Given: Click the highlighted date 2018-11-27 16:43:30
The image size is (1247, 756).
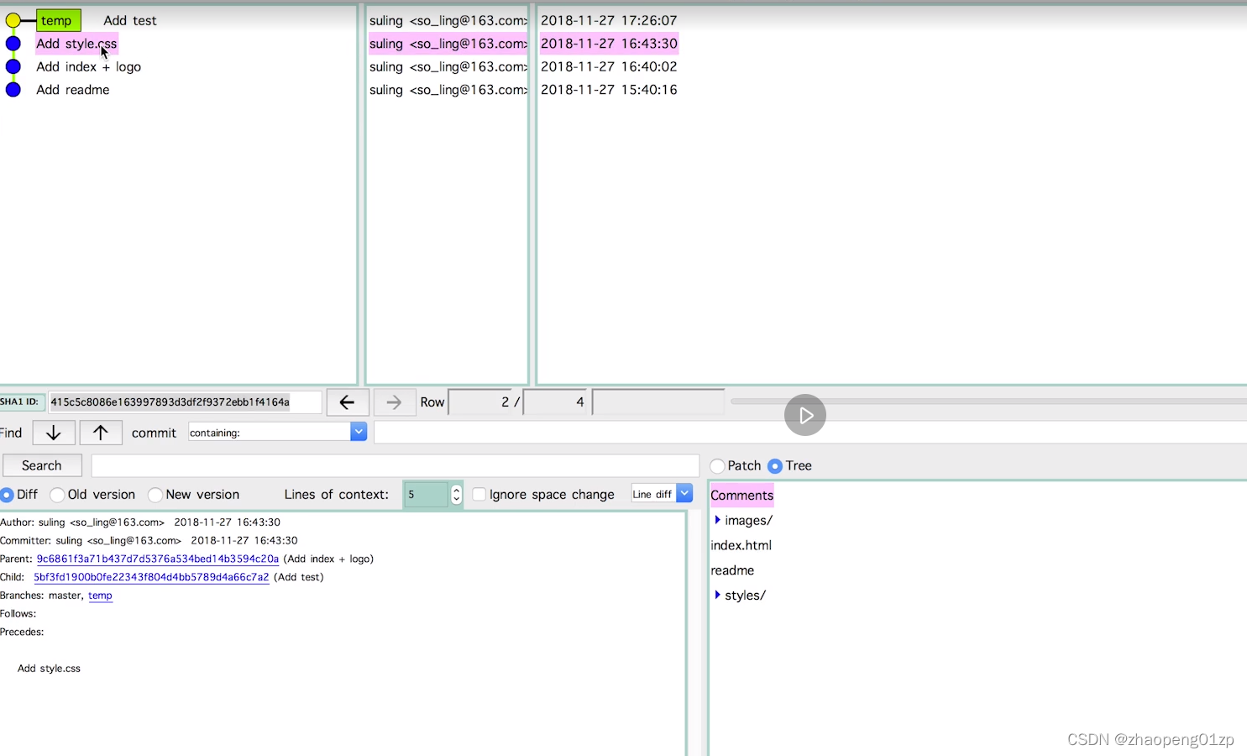Looking at the screenshot, I should pos(609,44).
